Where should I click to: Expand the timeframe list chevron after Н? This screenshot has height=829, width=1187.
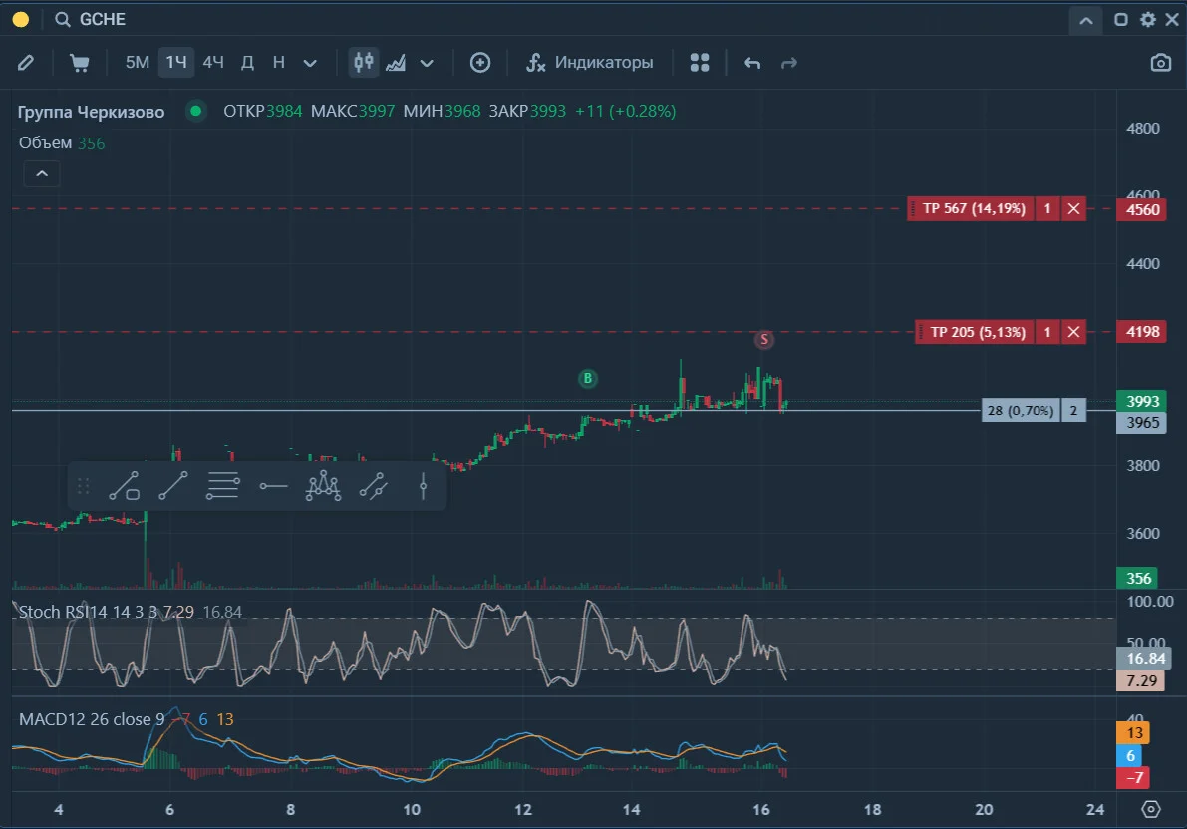[x=310, y=63]
